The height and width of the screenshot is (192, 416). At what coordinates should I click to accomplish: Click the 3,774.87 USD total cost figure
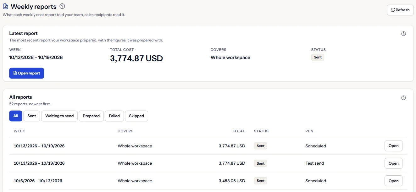pos(136,58)
